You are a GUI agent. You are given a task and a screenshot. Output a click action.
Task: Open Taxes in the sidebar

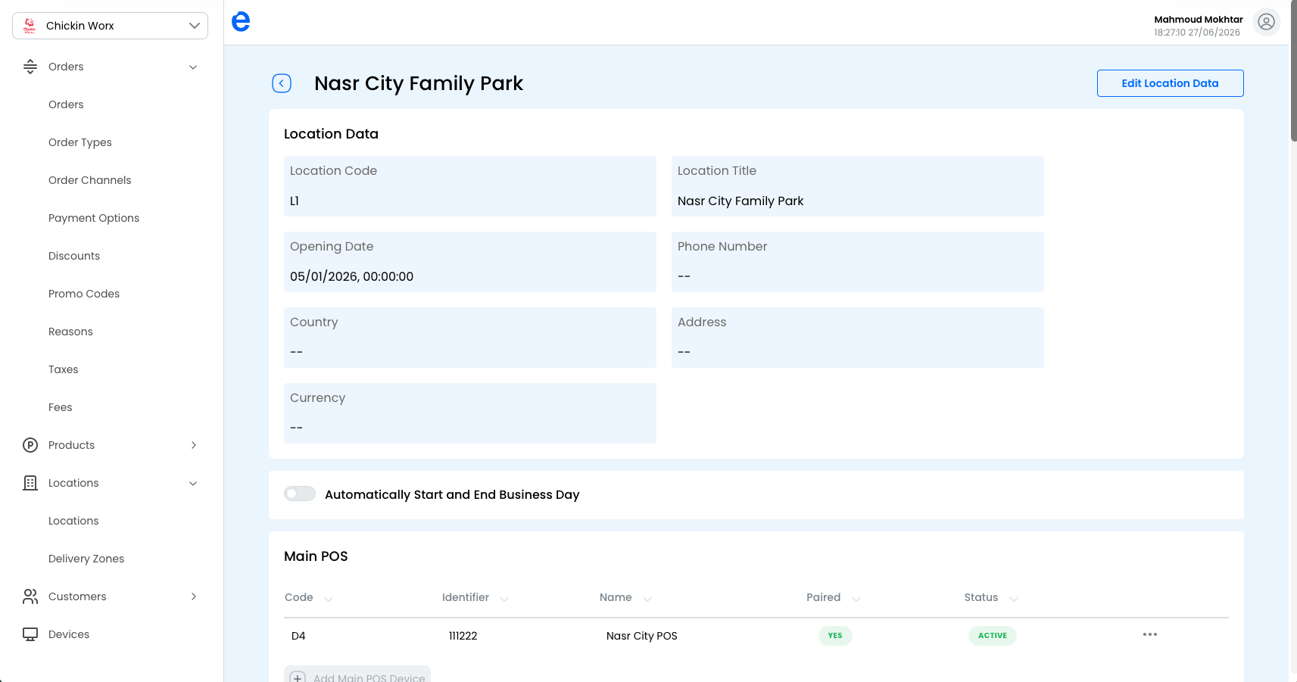64,369
